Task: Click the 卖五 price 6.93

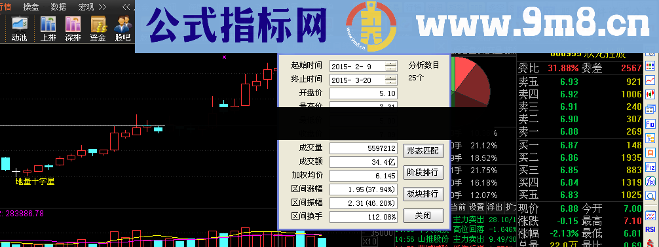Action: [569, 82]
